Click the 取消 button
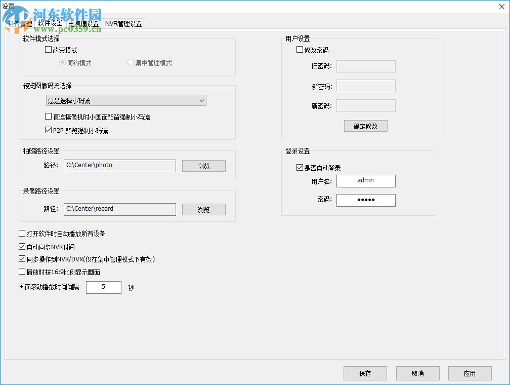Image resolution: width=510 pixels, height=385 pixels. 417,373
